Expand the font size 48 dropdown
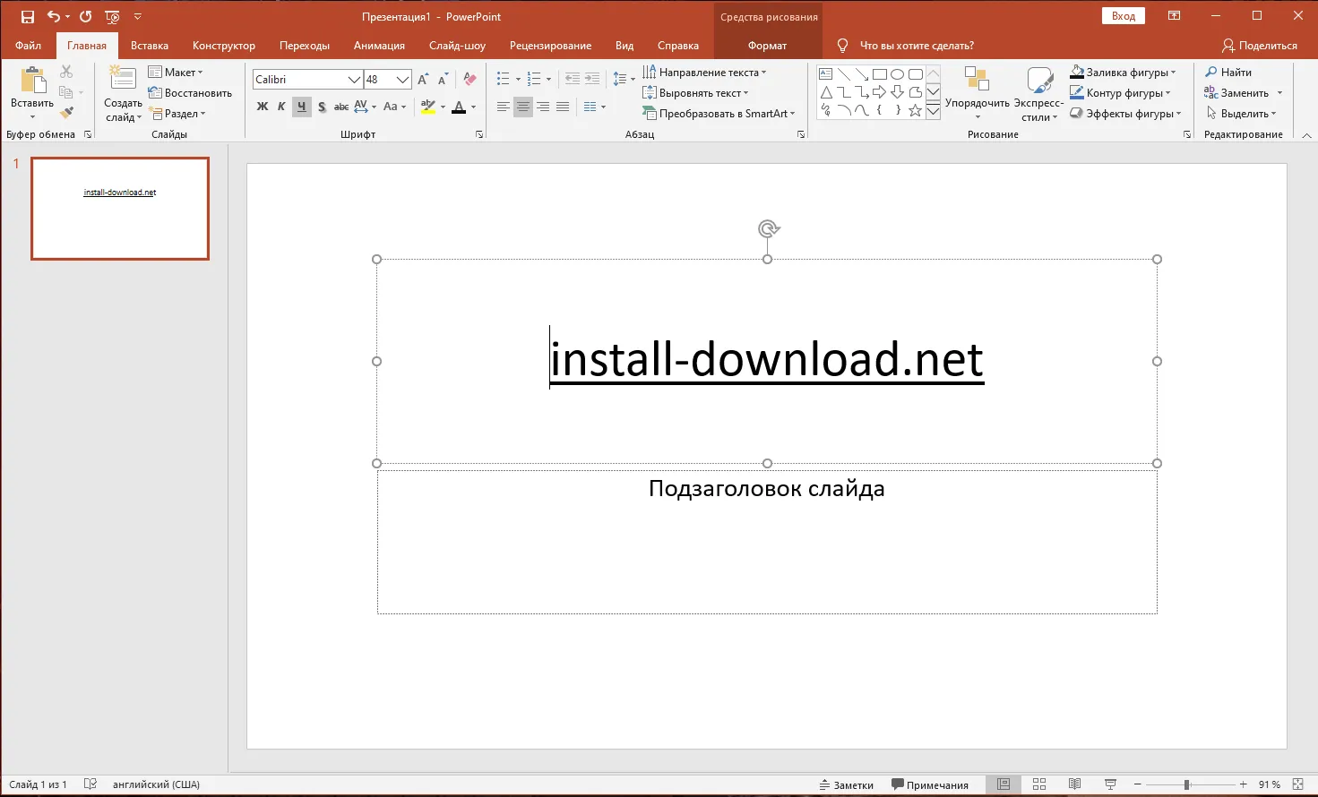The height and width of the screenshot is (797, 1318). pos(402,80)
